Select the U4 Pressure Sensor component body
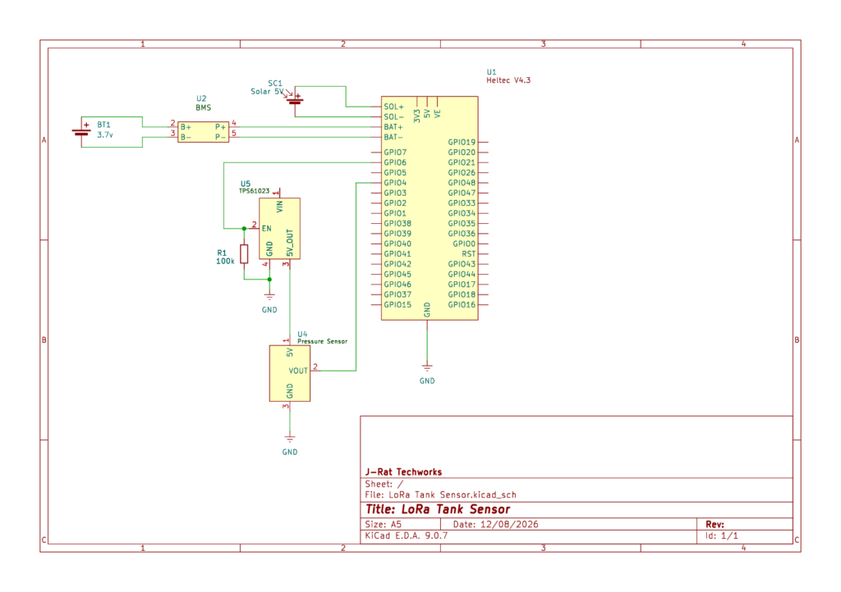 pyautogui.click(x=290, y=373)
